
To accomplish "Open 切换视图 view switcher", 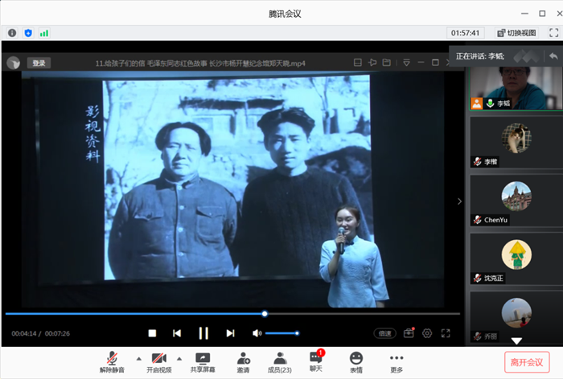I will click(516, 33).
